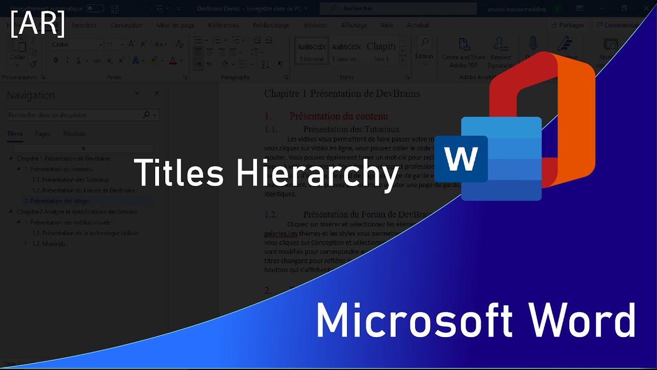Click the Partager button
The width and height of the screenshot is (657, 370).
(568, 25)
